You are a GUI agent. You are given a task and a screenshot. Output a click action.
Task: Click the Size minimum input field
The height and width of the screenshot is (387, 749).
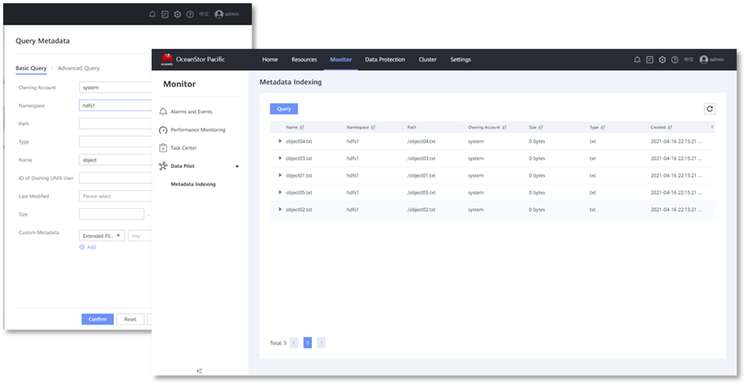[x=111, y=214]
